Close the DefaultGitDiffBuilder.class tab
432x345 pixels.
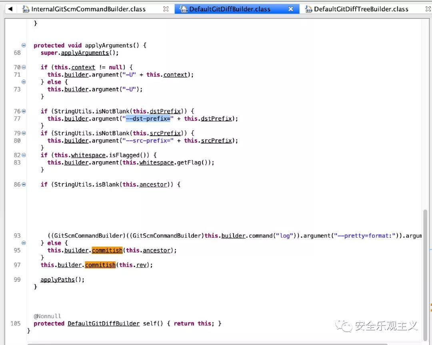(x=291, y=9)
